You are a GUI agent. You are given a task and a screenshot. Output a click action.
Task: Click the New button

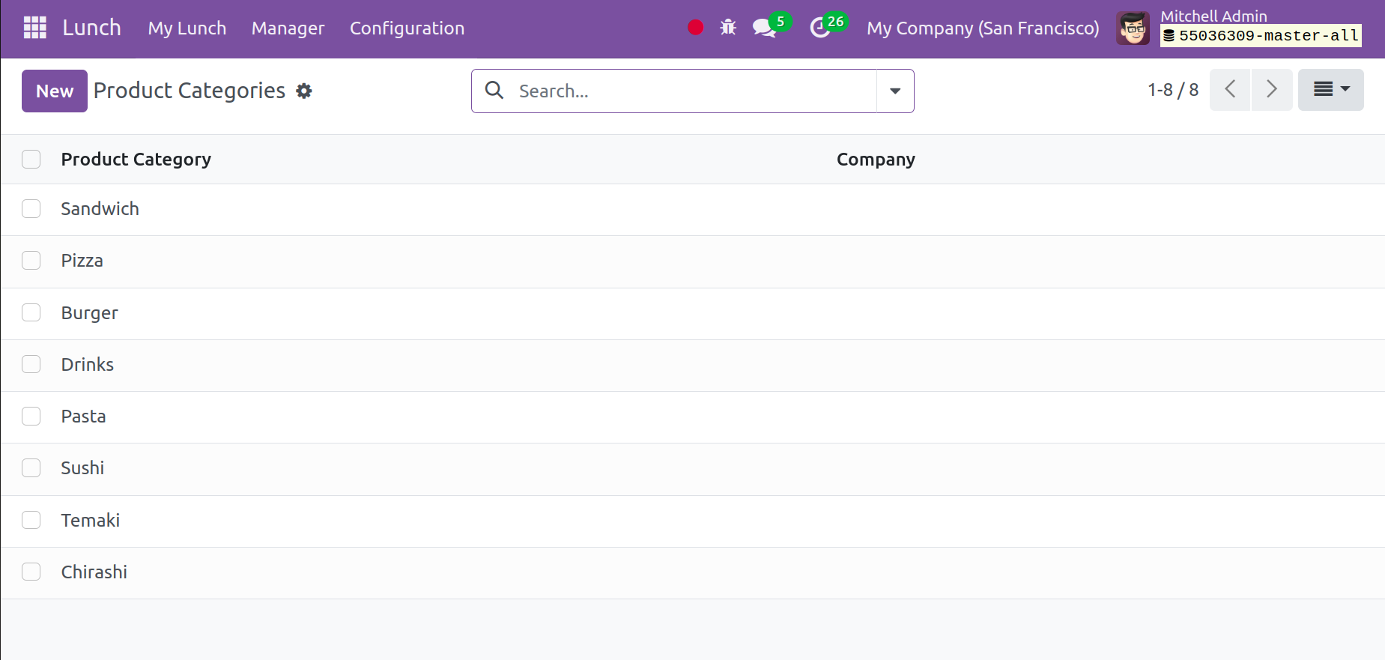[55, 91]
